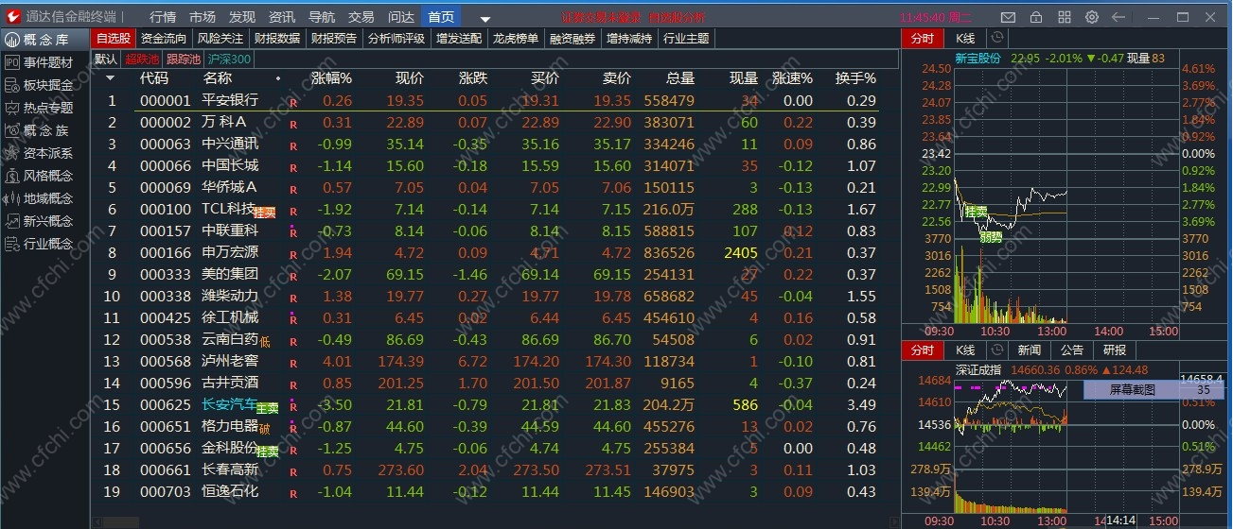Click the horizontal scrollbar below stock table
The width and height of the screenshot is (1233, 529).
pyautogui.click(x=495, y=521)
